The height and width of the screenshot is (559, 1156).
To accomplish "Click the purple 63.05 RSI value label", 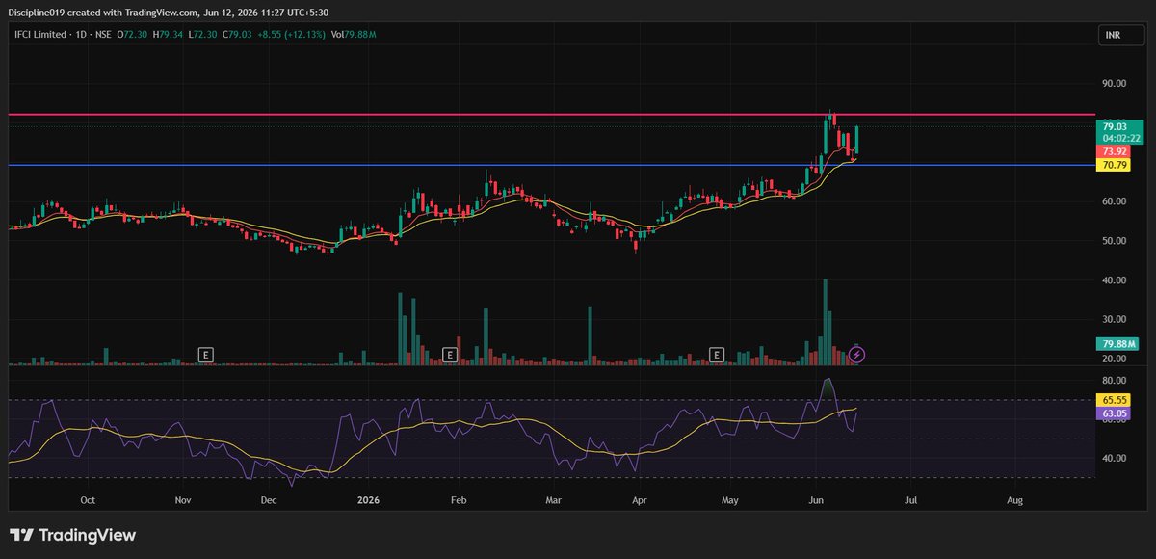I will [1115, 413].
